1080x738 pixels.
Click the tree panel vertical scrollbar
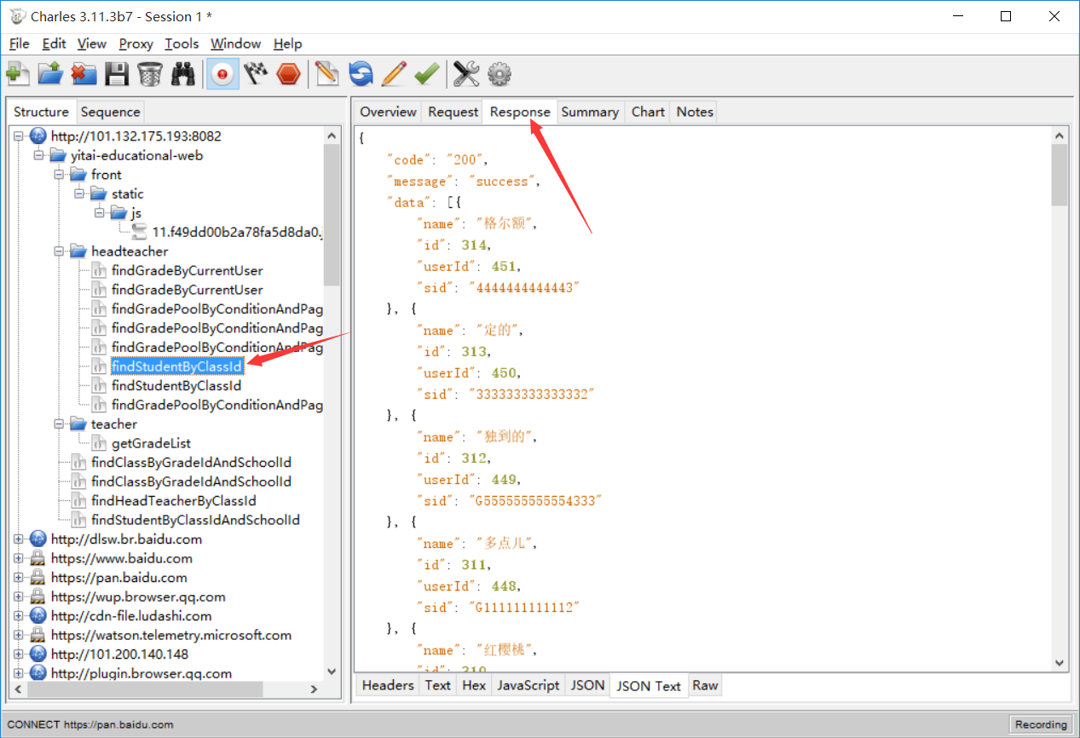tap(332, 213)
